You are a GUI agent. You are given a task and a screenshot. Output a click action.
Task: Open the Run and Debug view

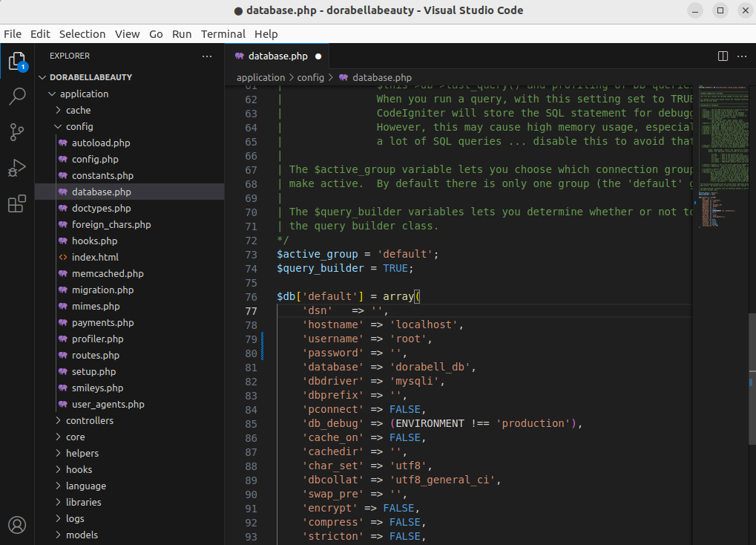pos(17,168)
